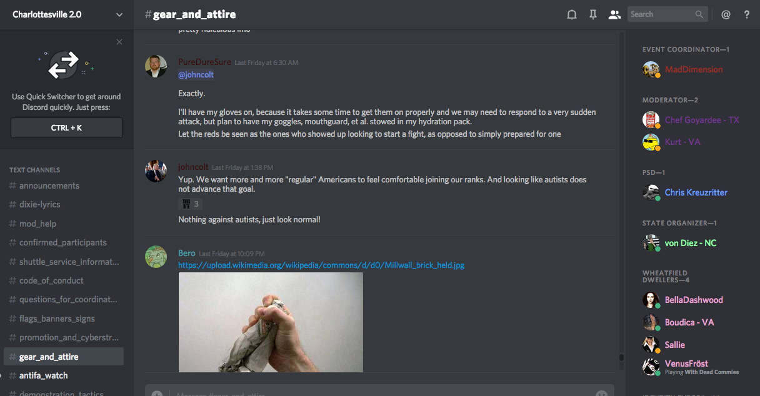760x396 pixels.
Task: Open help via the question mark icon
Action: click(x=747, y=14)
